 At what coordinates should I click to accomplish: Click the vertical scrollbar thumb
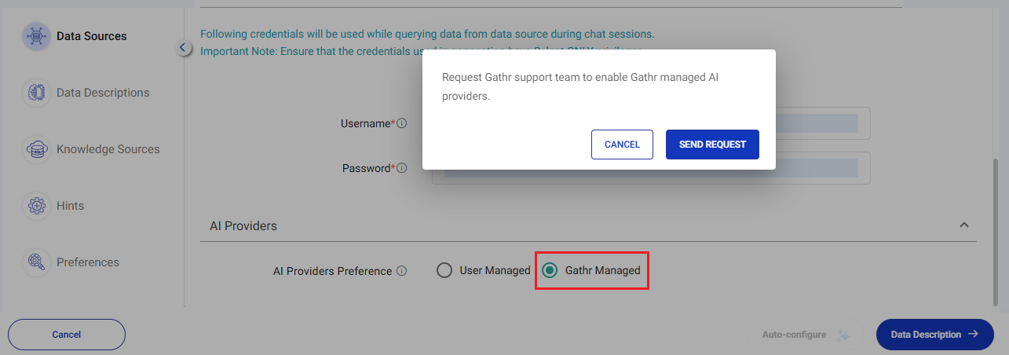996,228
